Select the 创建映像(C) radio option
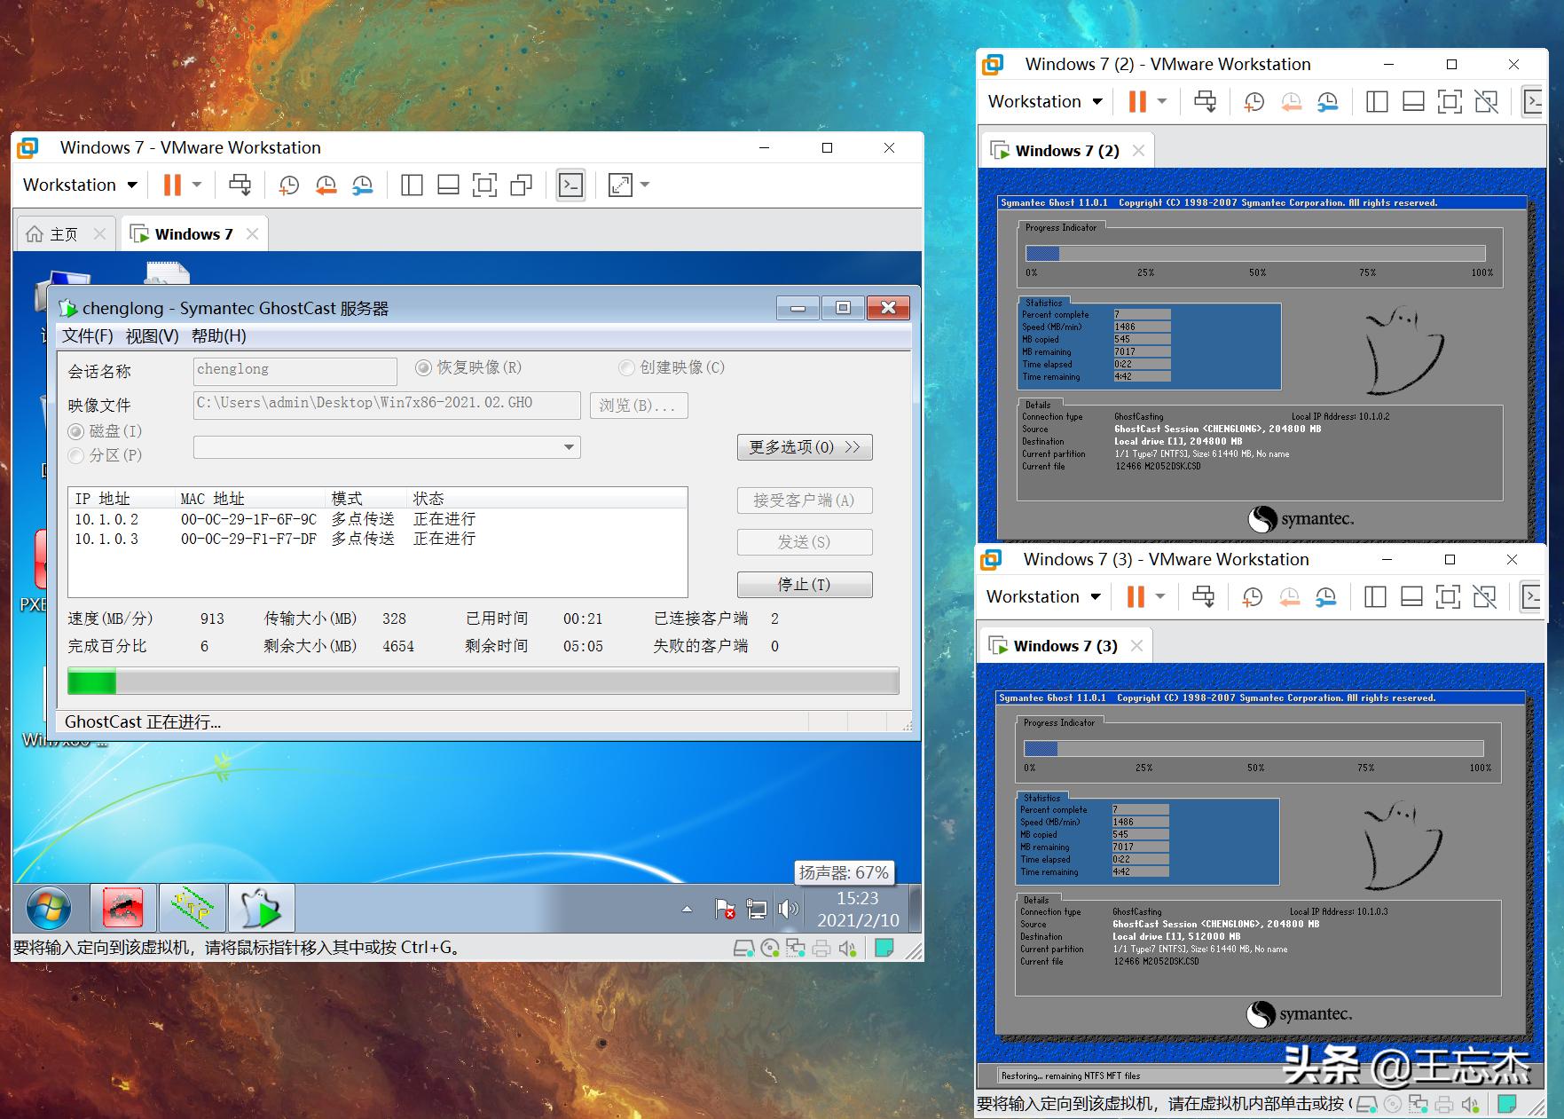The height and width of the screenshot is (1119, 1564). pos(626,367)
